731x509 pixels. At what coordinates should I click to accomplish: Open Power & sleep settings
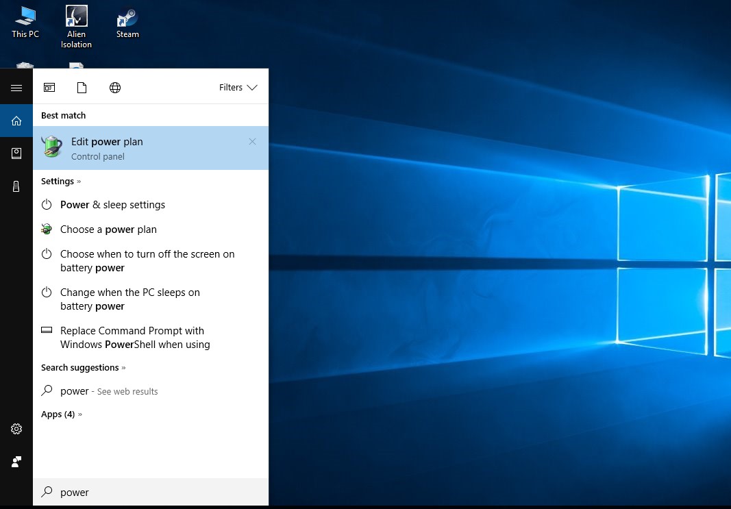click(151, 205)
